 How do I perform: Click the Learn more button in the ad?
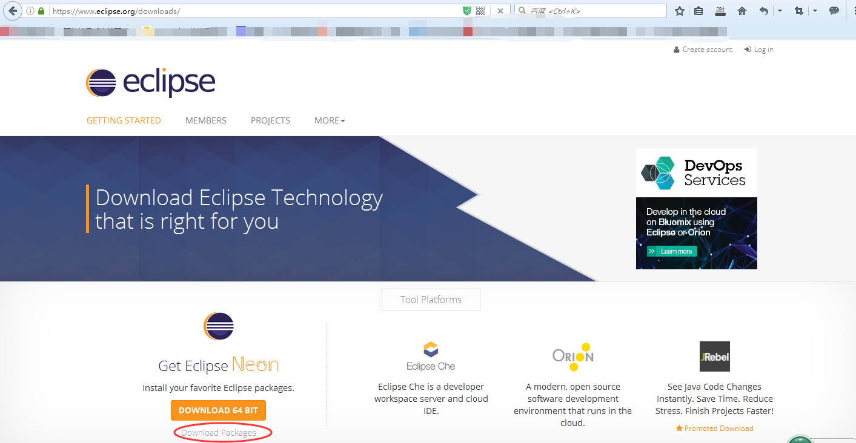pos(672,251)
